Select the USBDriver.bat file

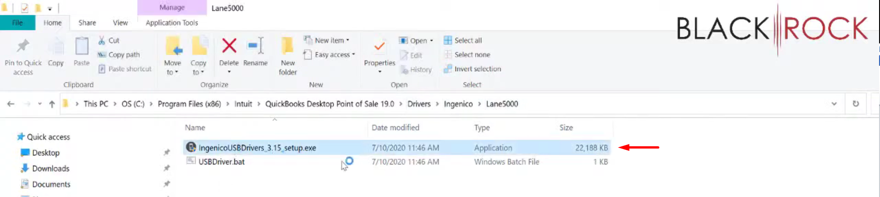coord(397,162)
